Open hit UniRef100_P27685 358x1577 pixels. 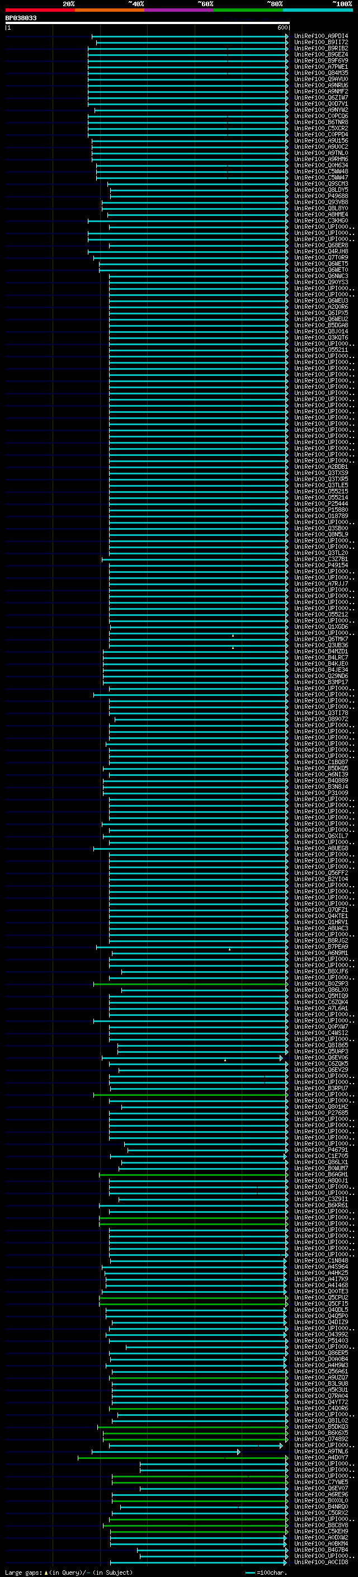click(x=321, y=1113)
